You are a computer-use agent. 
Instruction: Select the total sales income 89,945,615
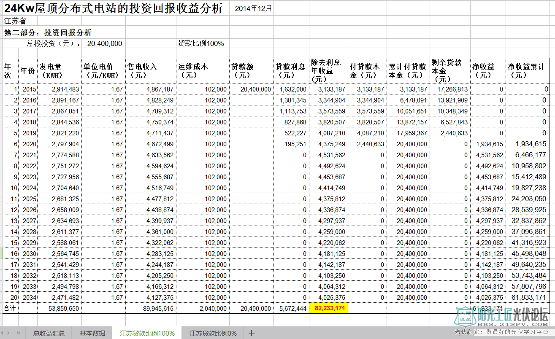pos(151,309)
